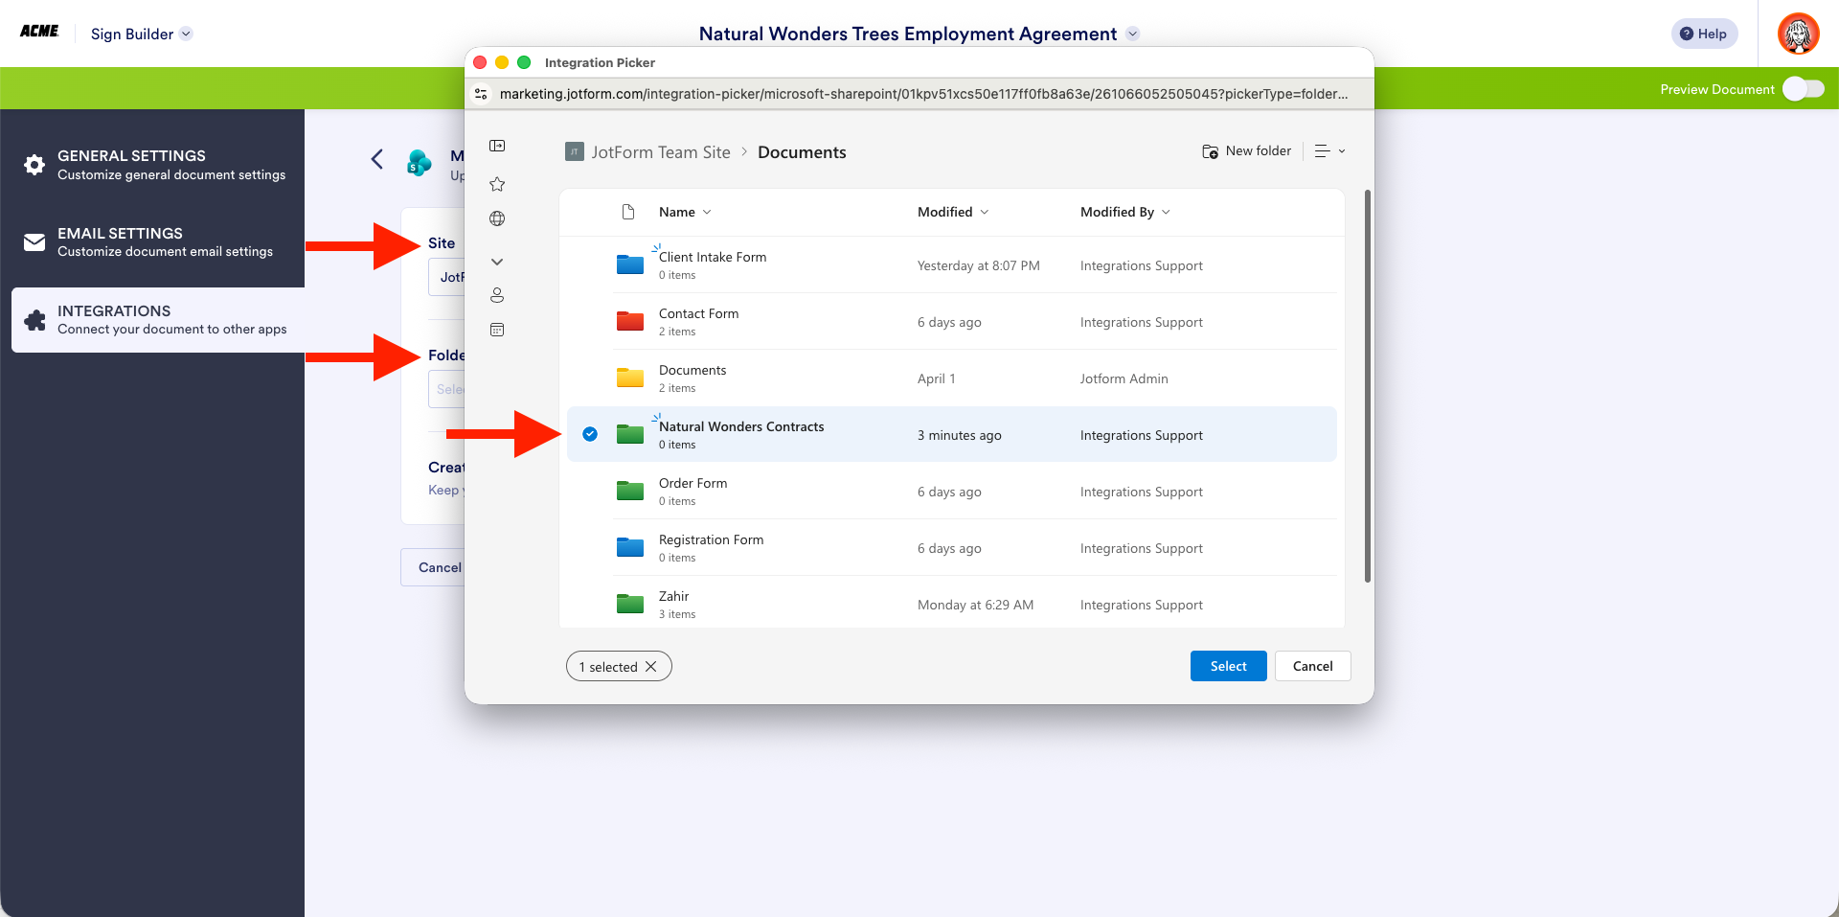Click the SharePoint integration logo
Screen dimensions: 1839x917
tap(419, 163)
